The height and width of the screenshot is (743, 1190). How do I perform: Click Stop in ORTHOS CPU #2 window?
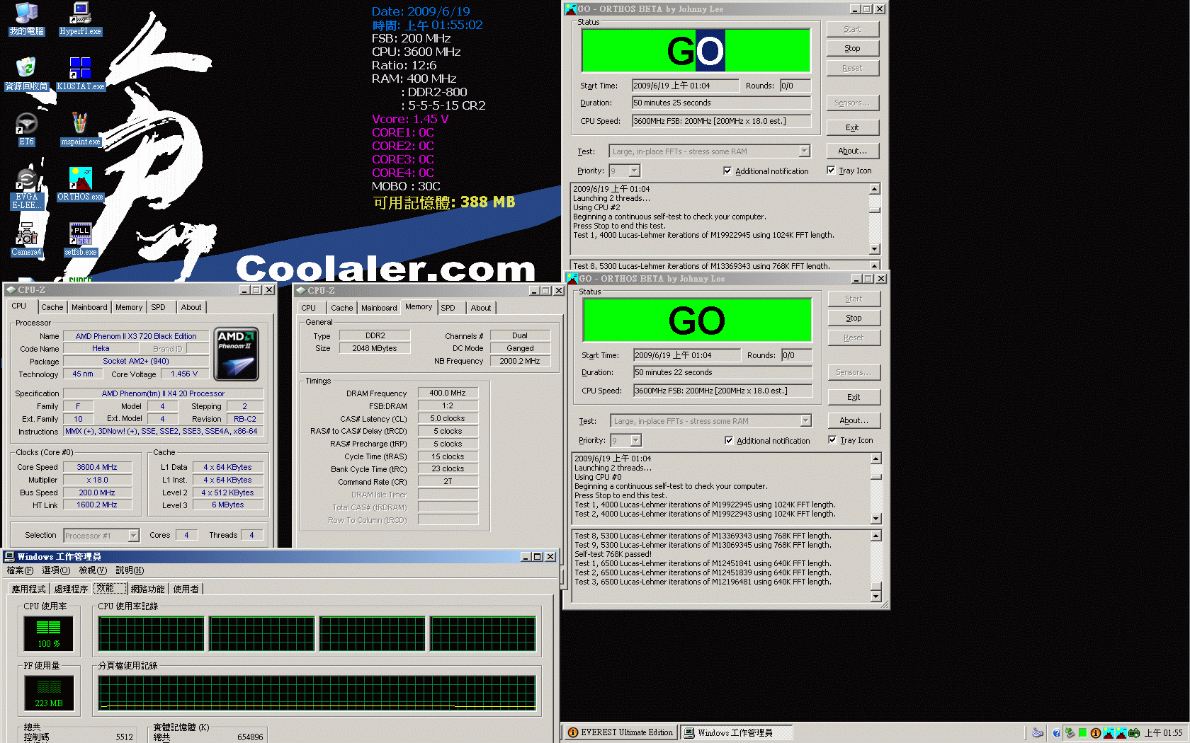point(852,49)
